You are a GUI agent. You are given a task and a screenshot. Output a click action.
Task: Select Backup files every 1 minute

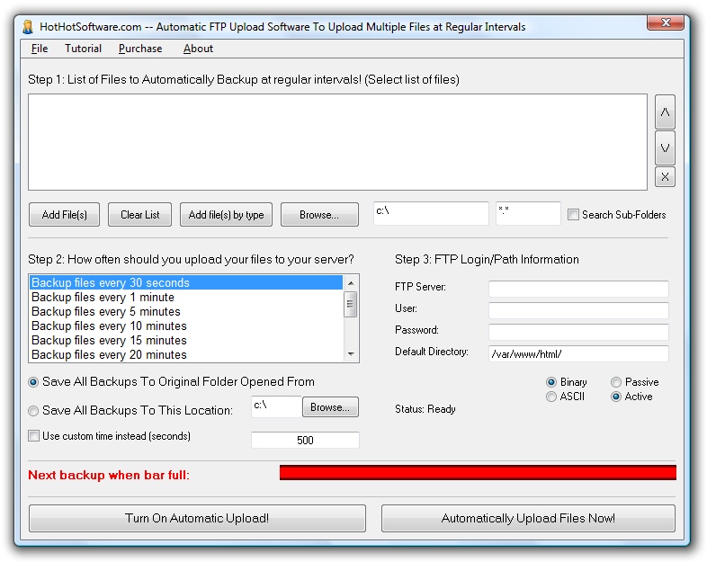click(186, 297)
